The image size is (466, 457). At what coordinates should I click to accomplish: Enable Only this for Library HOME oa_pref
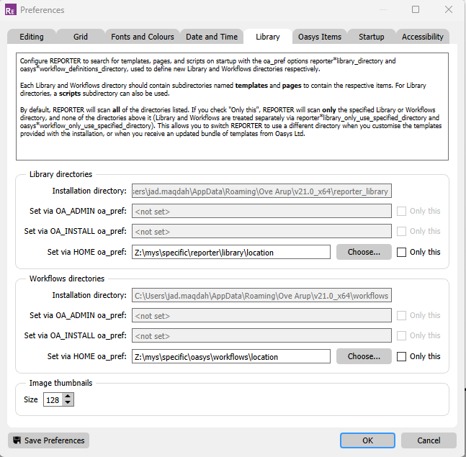coord(401,252)
